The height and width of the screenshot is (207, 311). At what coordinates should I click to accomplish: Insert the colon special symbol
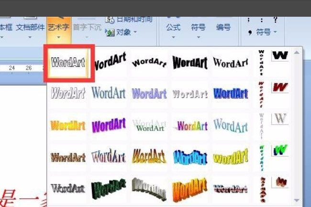[x=262, y=20]
